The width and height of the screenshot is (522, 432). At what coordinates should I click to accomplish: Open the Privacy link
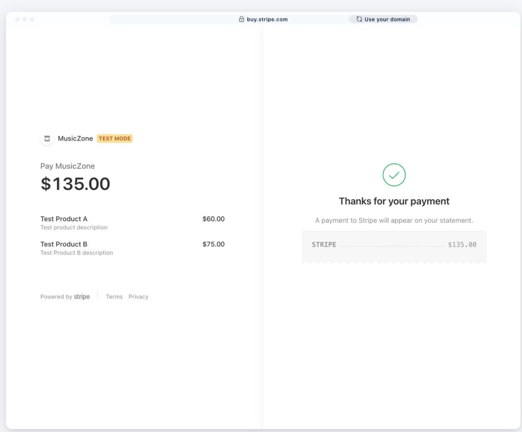tap(138, 296)
